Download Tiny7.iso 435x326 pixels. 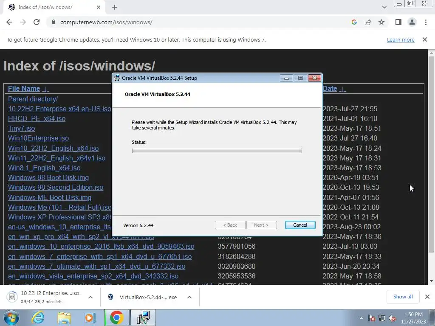coord(21,128)
